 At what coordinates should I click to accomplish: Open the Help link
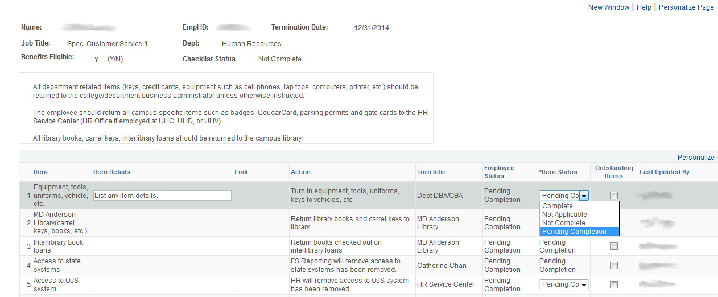[x=644, y=7]
